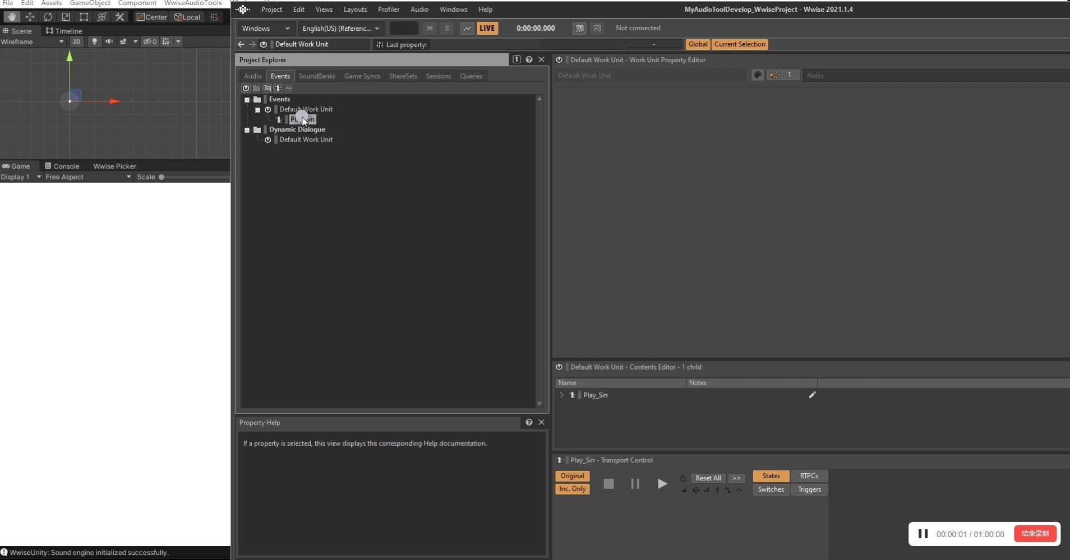Image resolution: width=1070 pixels, height=560 pixels.
Task: Open Wireframe draw mode dropdown
Action: [33, 41]
